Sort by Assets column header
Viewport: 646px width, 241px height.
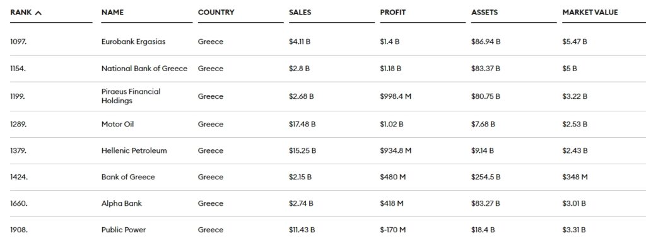(x=484, y=13)
